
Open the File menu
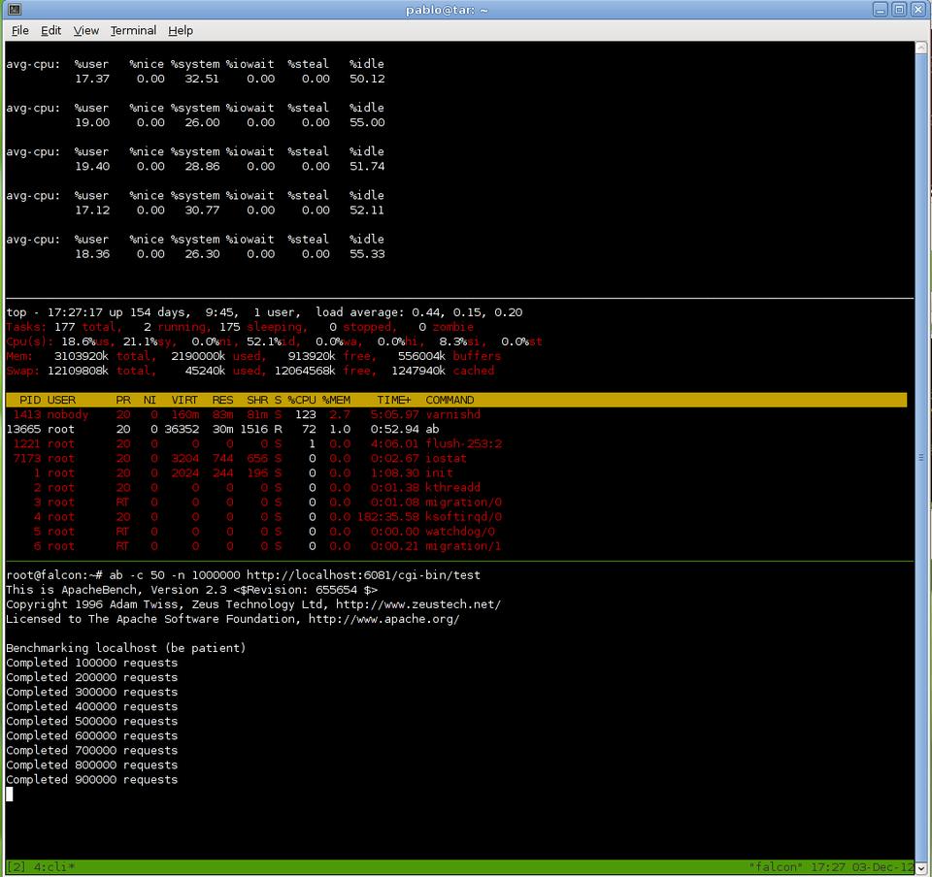(20, 30)
